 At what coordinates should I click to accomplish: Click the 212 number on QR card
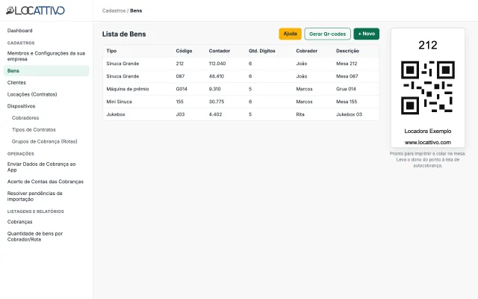pos(428,45)
